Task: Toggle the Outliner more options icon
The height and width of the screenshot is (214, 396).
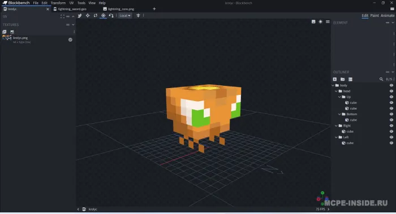Action: 350,79
